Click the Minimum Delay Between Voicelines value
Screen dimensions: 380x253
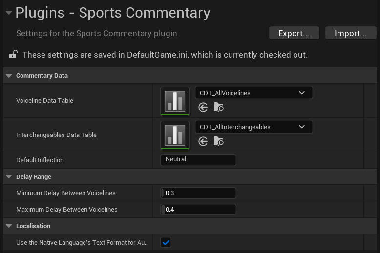pos(198,193)
